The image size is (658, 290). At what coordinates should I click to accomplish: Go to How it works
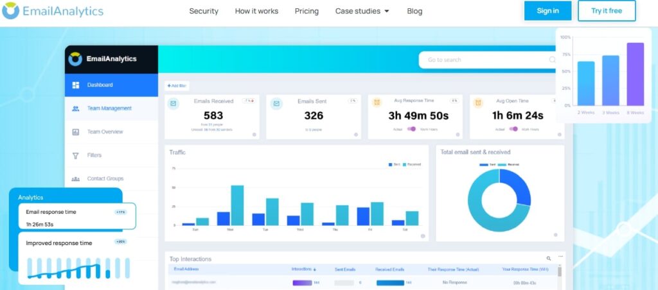(256, 12)
